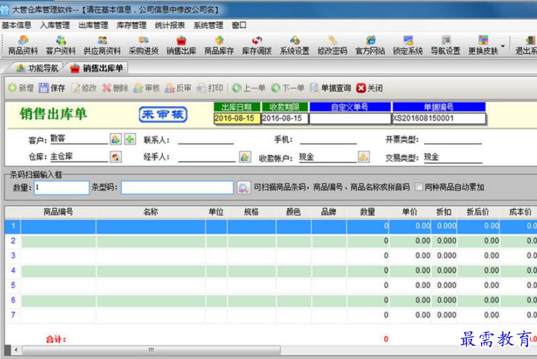Go to previous order 上一单

point(249,88)
